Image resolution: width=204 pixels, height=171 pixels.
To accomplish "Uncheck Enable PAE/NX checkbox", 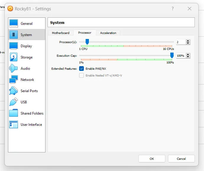I will pyautogui.click(x=81, y=69).
